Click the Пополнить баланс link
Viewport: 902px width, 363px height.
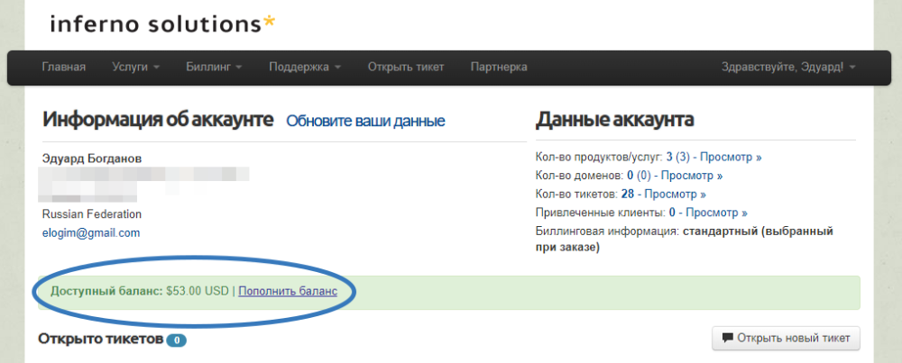[288, 291]
